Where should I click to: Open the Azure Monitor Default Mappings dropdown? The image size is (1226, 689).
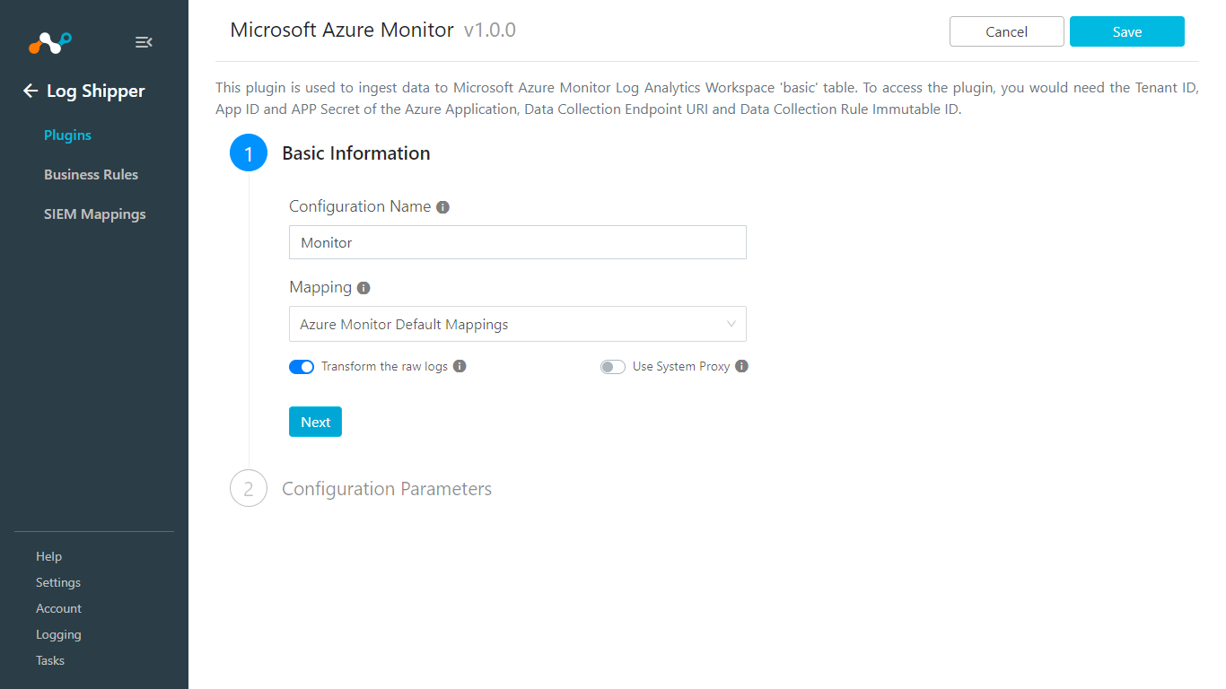(x=517, y=324)
